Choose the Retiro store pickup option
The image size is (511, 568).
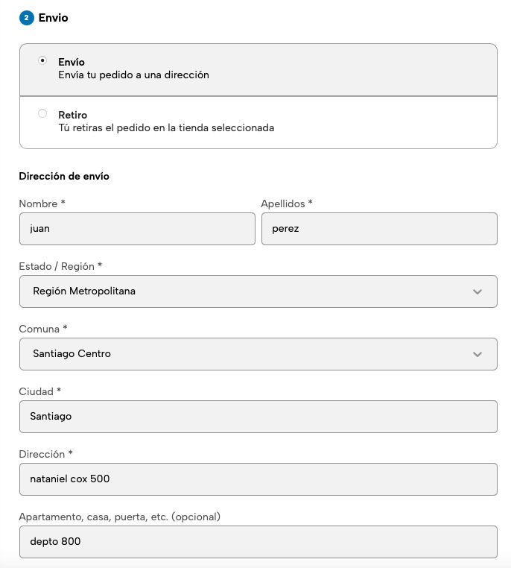coord(258,122)
